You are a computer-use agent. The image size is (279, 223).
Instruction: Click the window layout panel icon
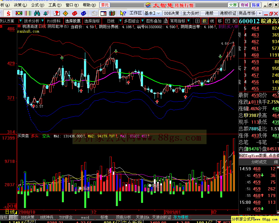[103, 13]
